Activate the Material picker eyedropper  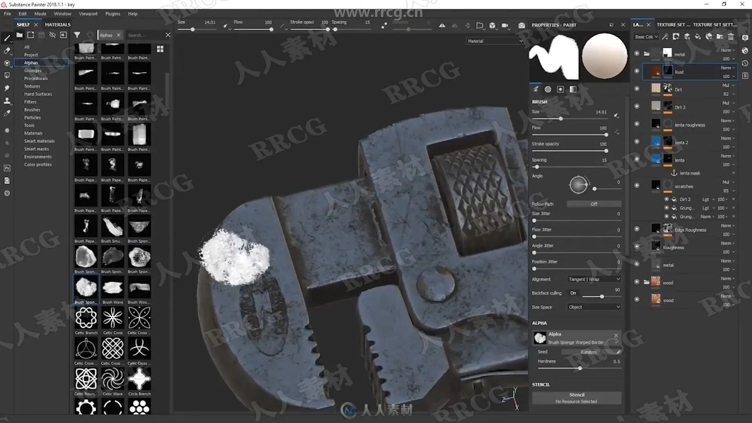pos(7,114)
